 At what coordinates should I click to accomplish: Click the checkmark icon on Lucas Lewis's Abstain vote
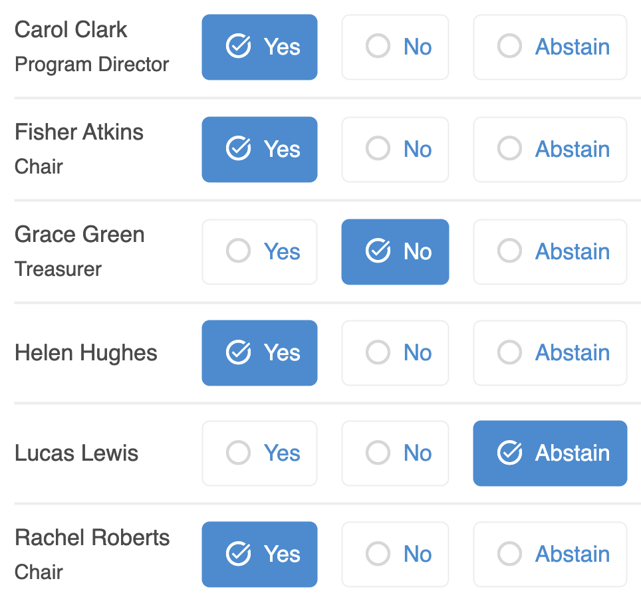click(x=509, y=453)
